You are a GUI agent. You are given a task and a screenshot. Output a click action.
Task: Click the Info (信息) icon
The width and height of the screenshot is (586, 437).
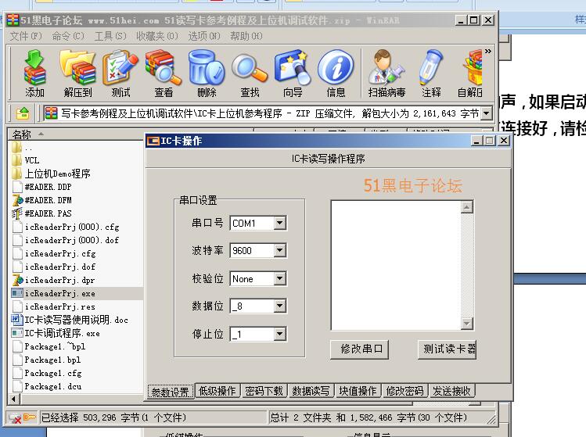[335, 73]
